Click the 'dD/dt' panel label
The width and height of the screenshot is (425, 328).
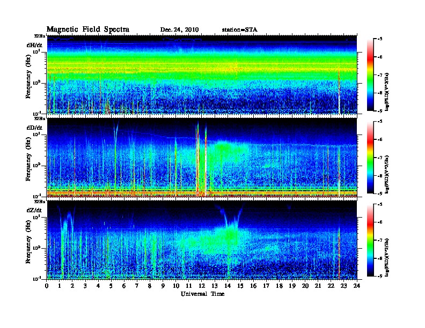coord(34,128)
